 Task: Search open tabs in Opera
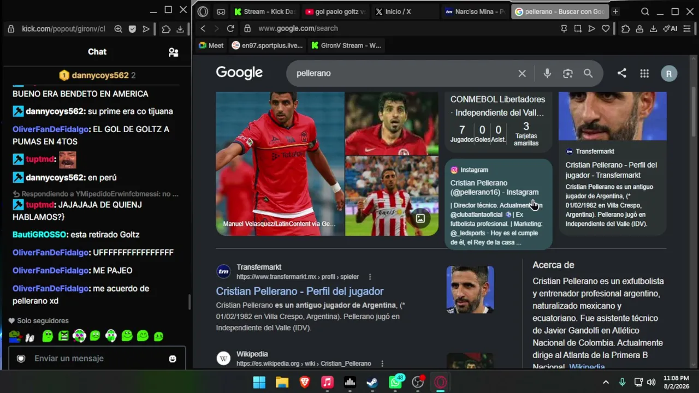(645, 11)
